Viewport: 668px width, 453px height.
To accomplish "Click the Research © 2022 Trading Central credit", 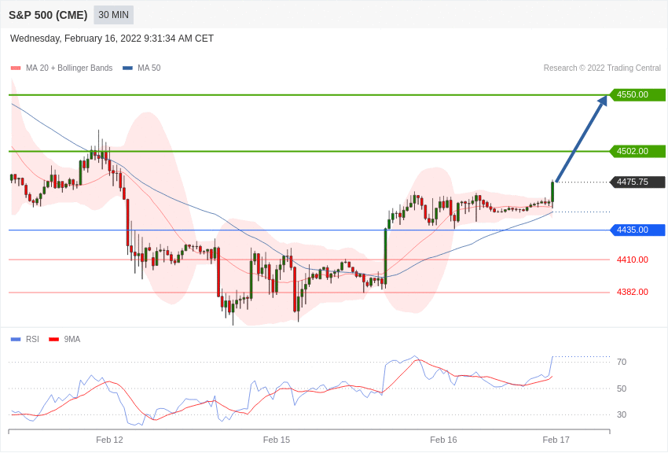I will (602, 68).
